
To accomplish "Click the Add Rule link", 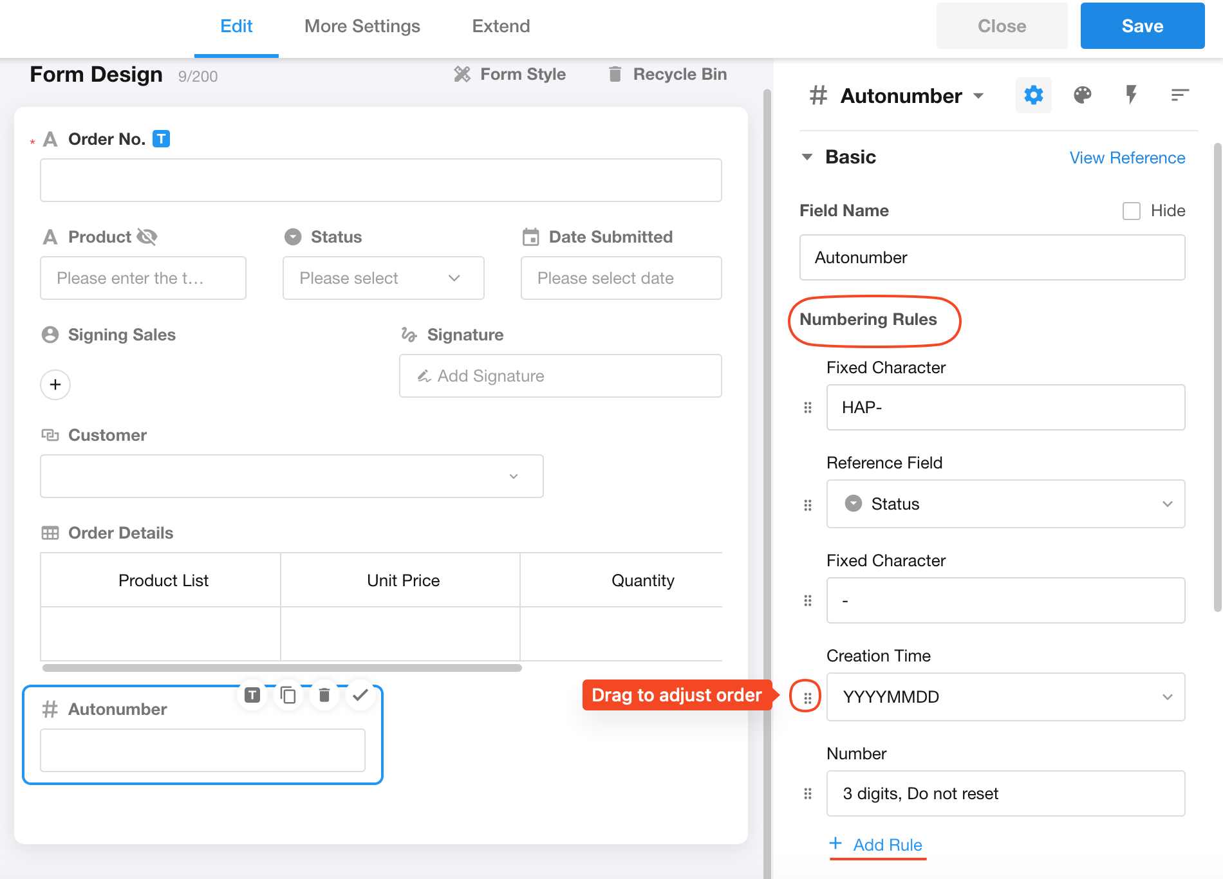I will pyautogui.click(x=887, y=845).
